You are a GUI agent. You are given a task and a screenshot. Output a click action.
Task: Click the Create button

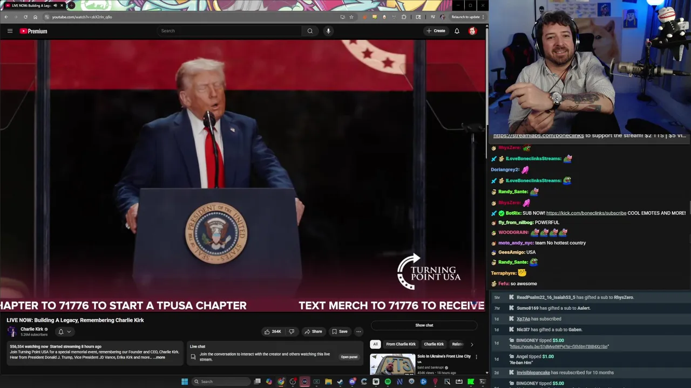[x=436, y=31]
